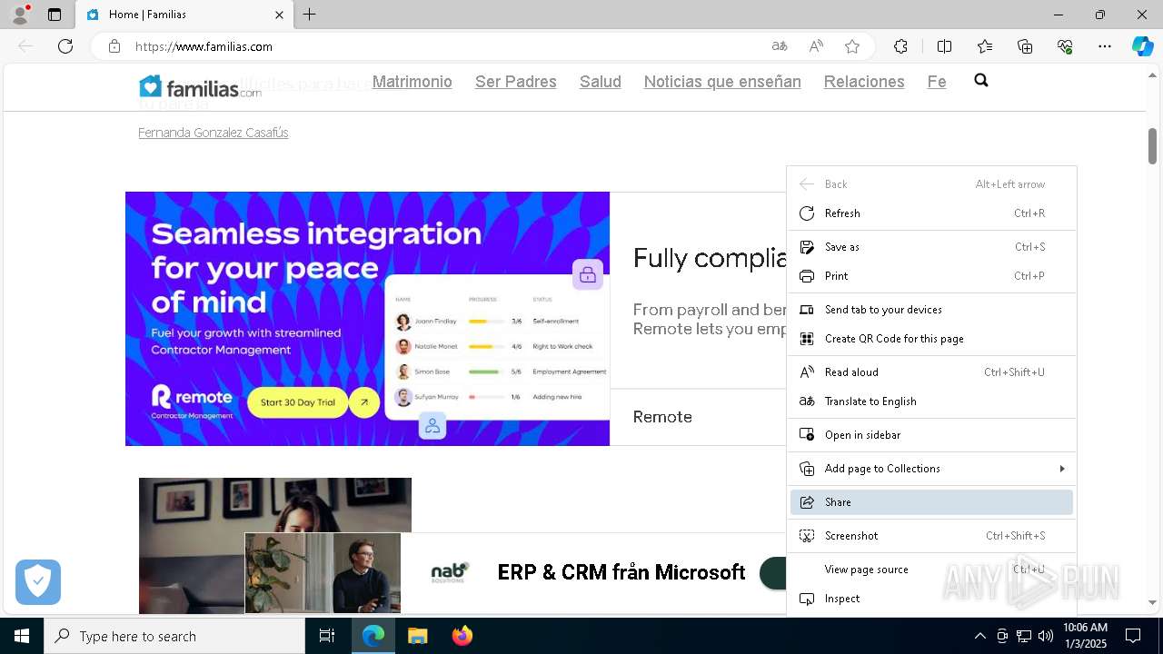
Task: Open the Matrimonio navigation link
Action: pyautogui.click(x=412, y=82)
